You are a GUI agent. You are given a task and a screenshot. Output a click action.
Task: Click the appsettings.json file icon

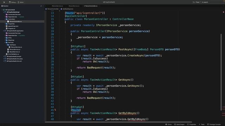coord(7,26)
